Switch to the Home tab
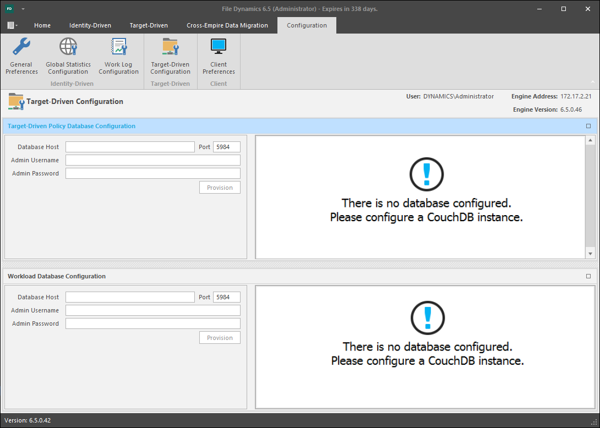This screenshot has width=600, height=428. [42, 25]
